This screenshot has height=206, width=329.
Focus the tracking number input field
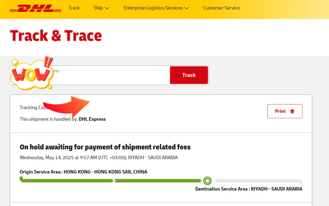tap(90, 75)
